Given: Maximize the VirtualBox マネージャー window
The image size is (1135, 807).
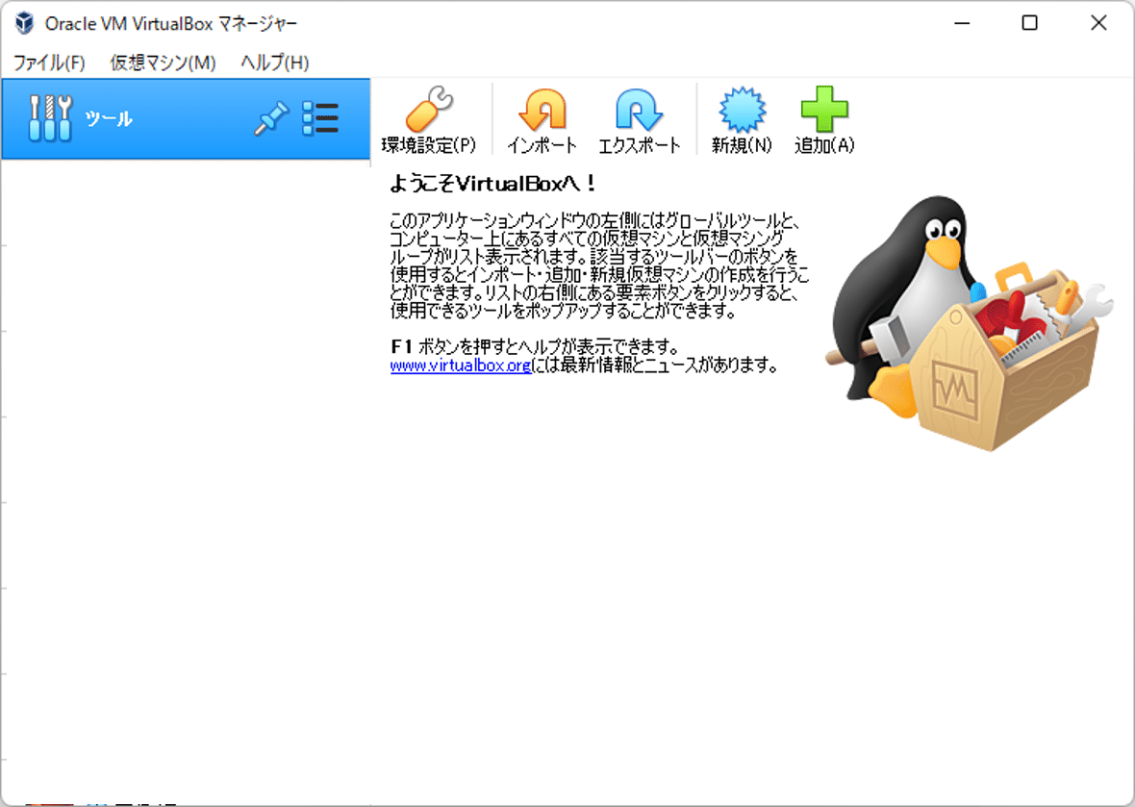Looking at the screenshot, I should coord(1029,23).
